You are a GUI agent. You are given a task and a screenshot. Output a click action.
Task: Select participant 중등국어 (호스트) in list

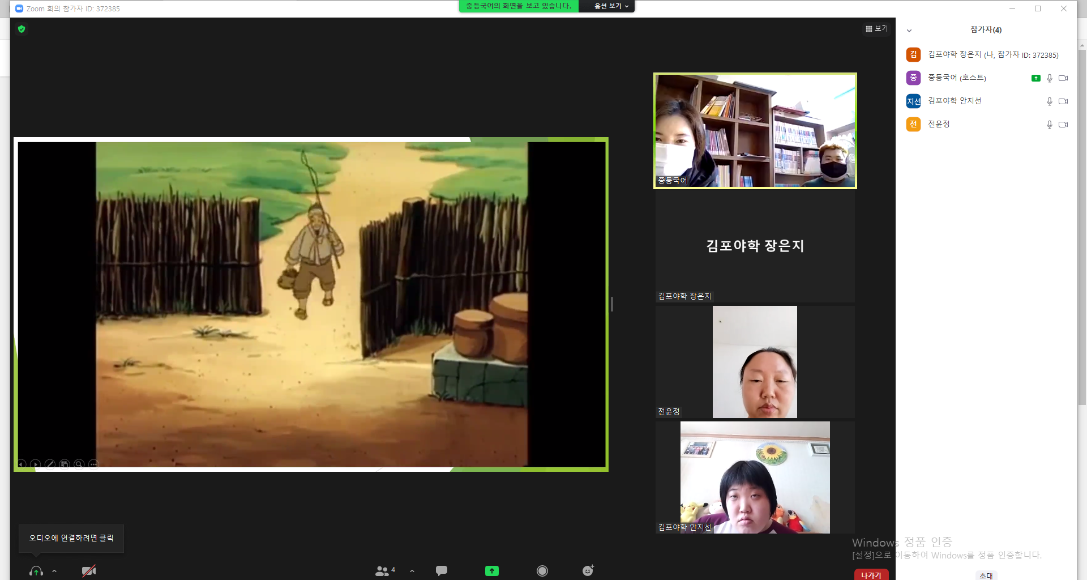(986, 78)
